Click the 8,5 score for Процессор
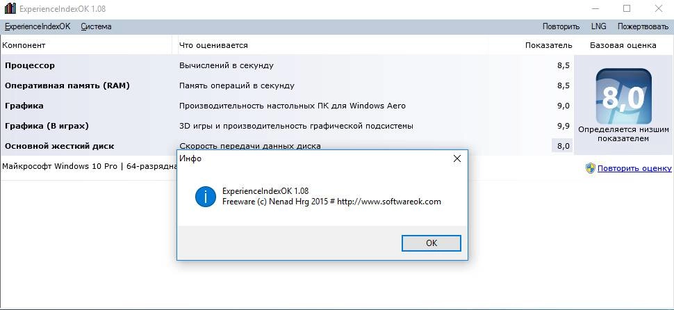The image size is (674, 310). click(563, 65)
